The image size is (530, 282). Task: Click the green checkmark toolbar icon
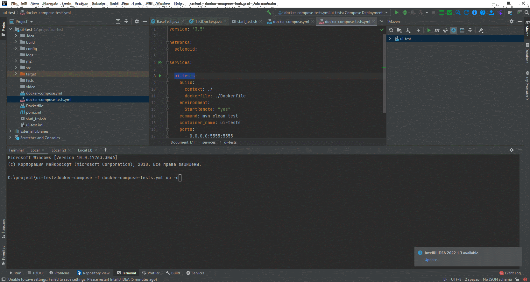point(450,12)
